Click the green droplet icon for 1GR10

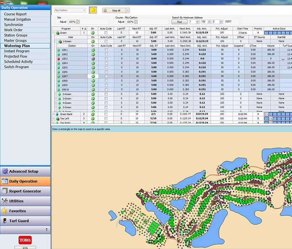[x=58, y=89]
